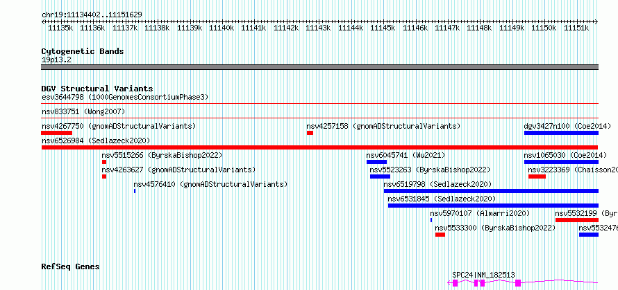Open variant nsv6519798 (Sedlazeck2020)

pos(438,184)
